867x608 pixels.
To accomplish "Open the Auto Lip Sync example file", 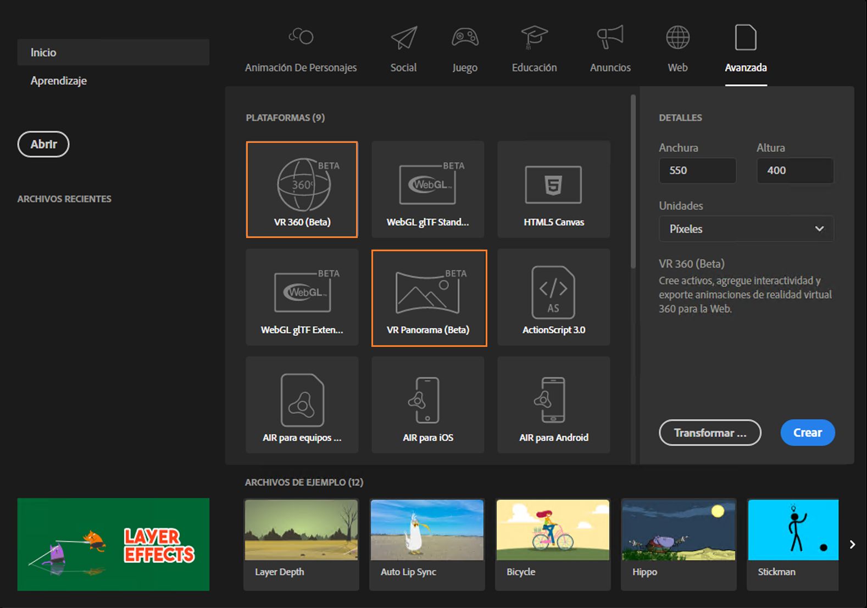I will point(427,544).
